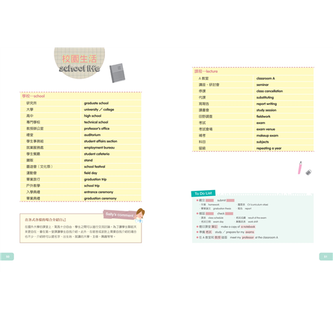Click the pink blank after submit
The width and height of the screenshot is (333, 320).
(231, 200)
